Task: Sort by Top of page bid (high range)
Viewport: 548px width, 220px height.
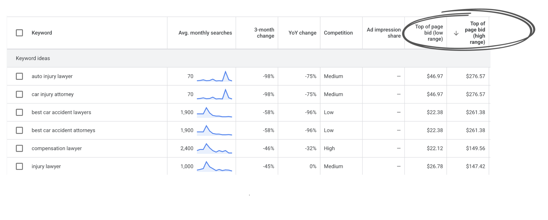Action: coord(475,33)
